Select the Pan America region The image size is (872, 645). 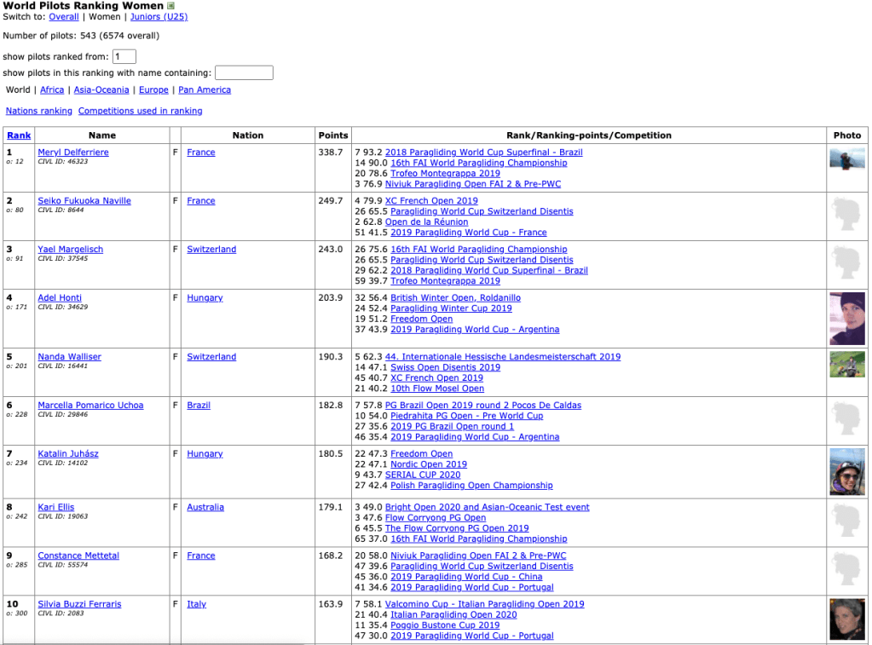pos(205,90)
